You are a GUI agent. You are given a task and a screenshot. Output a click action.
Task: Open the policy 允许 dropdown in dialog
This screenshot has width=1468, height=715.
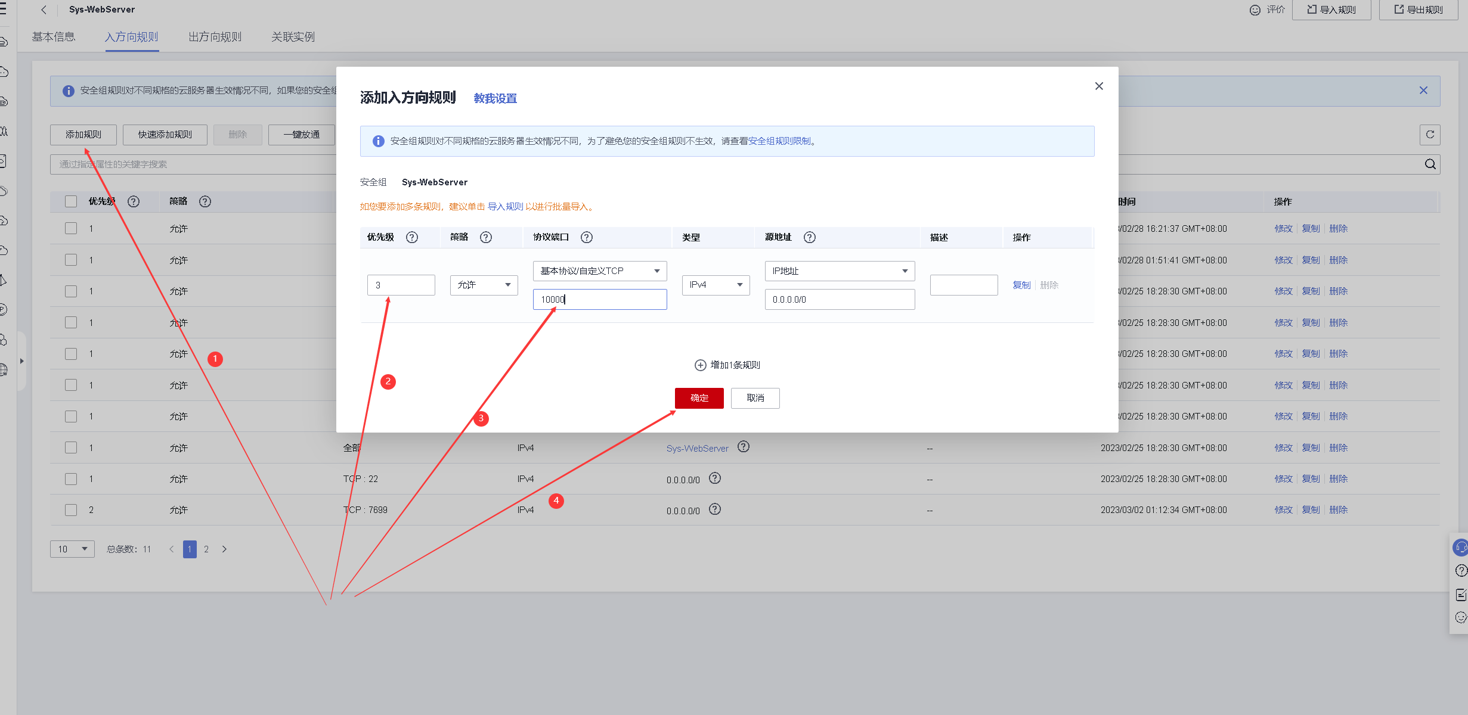[484, 285]
